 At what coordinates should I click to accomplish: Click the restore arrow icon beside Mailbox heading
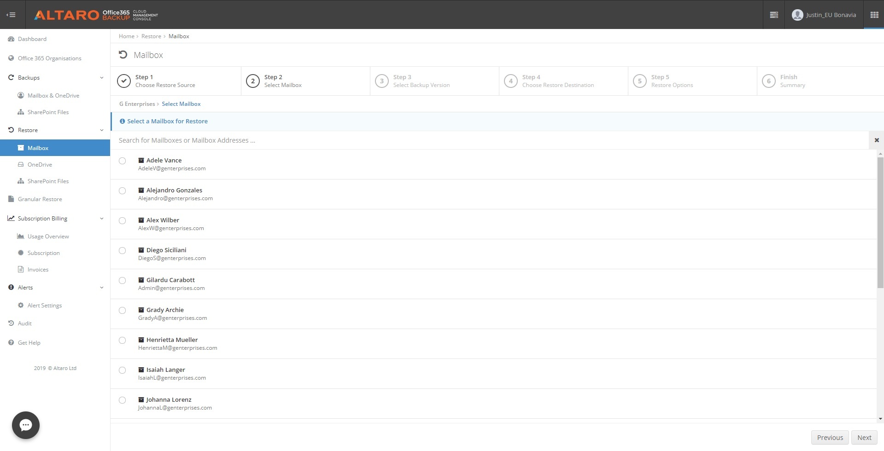[123, 54]
